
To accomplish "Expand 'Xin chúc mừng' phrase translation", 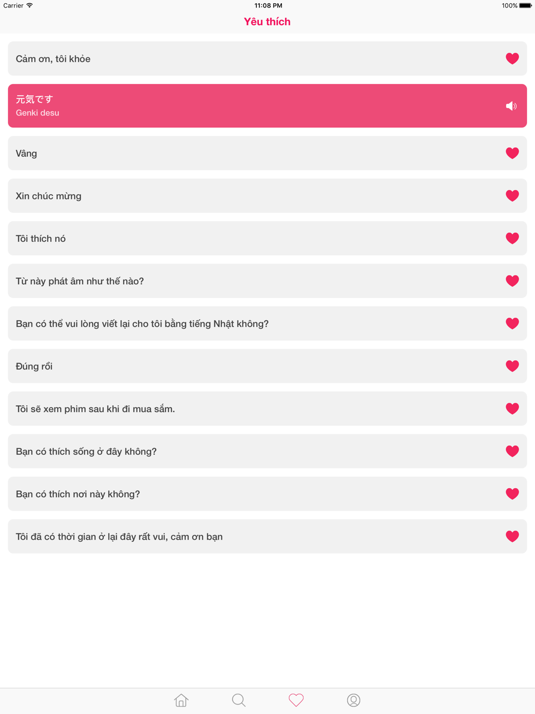I will coord(267,195).
